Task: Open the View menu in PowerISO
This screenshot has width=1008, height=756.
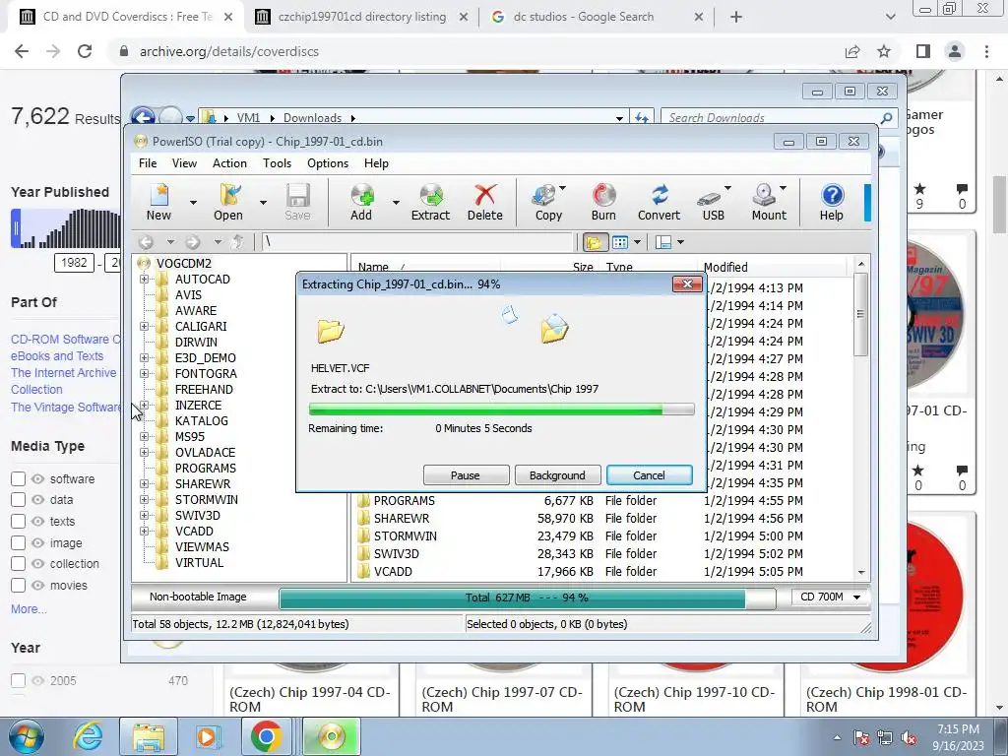Action: [x=184, y=163]
